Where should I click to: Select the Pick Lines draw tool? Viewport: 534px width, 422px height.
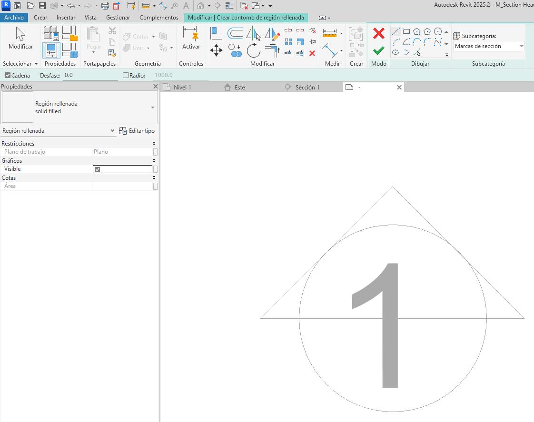click(x=417, y=52)
